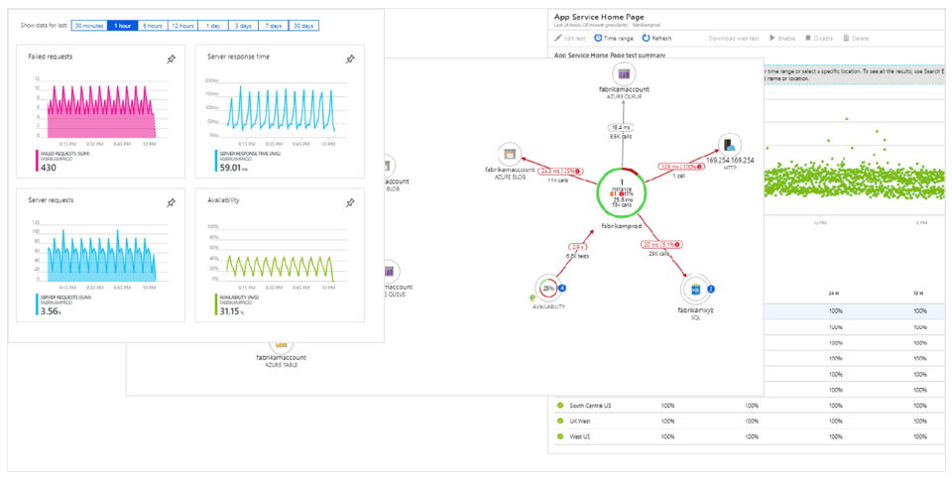Viewport: 952px width, 480px height.
Task: Show data for last 30 days
Action: coord(303,26)
